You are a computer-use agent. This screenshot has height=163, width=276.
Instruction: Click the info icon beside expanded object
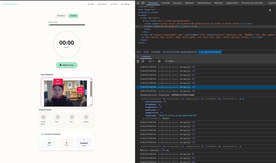point(243,99)
